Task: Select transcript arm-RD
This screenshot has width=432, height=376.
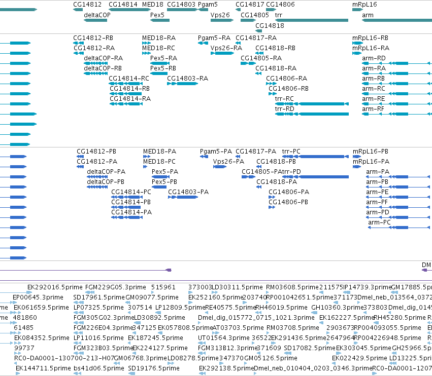Action: (x=374, y=58)
